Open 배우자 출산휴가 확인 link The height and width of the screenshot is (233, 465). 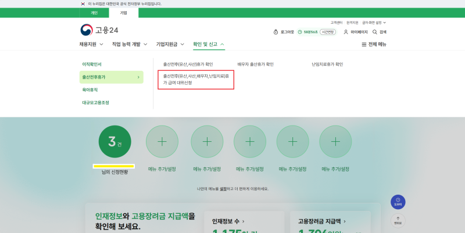point(256,64)
